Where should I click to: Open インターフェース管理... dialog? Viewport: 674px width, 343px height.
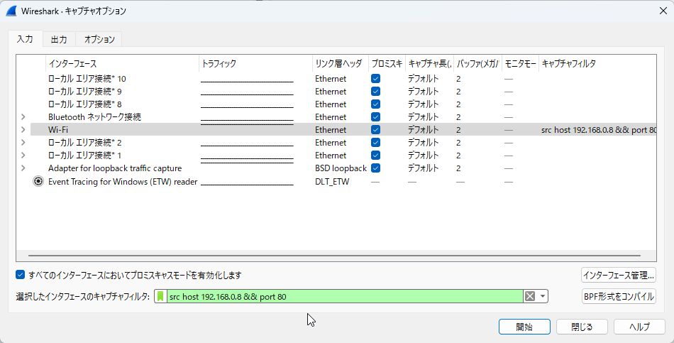(619, 275)
